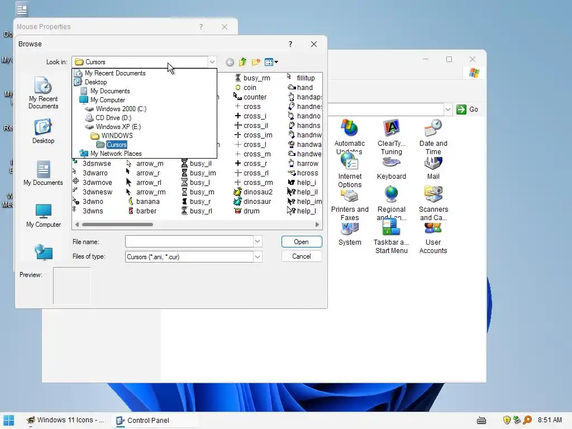Click the on-screen keyboard tray icon

482,420
